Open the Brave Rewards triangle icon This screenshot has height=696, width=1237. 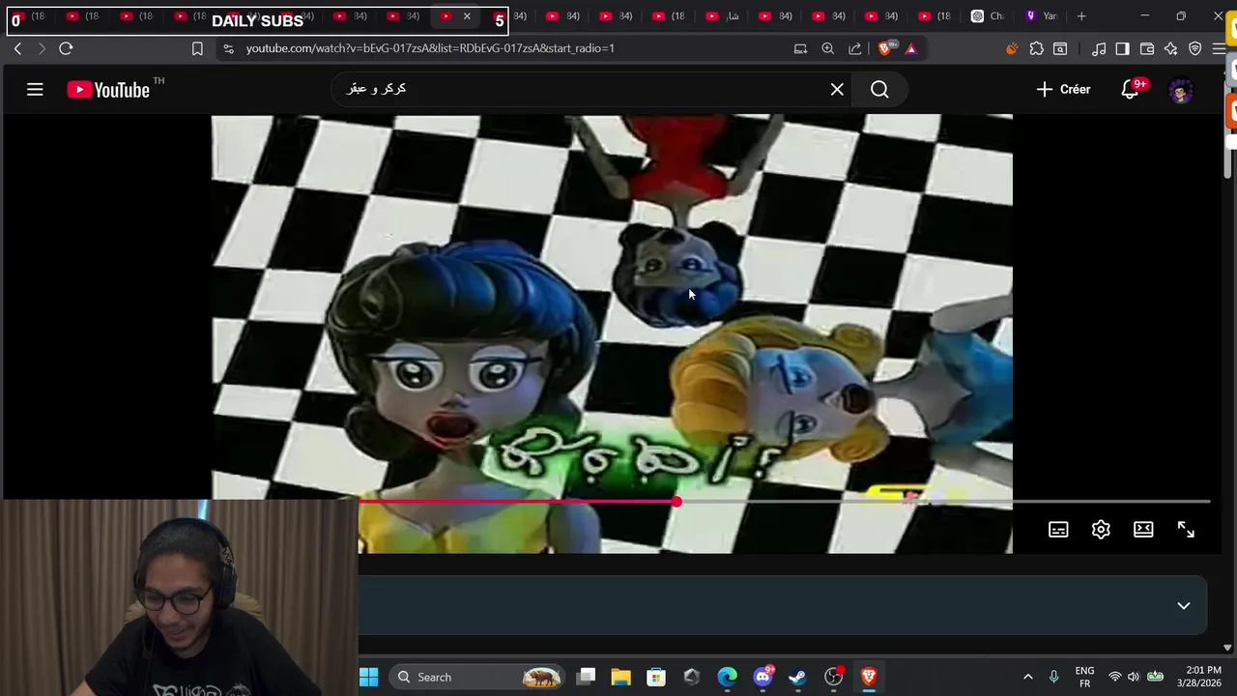coord(910,48)
